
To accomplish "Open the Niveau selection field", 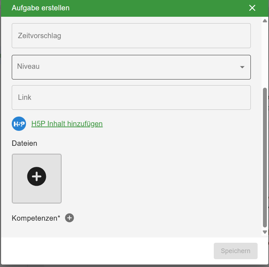I will point(131,67).
